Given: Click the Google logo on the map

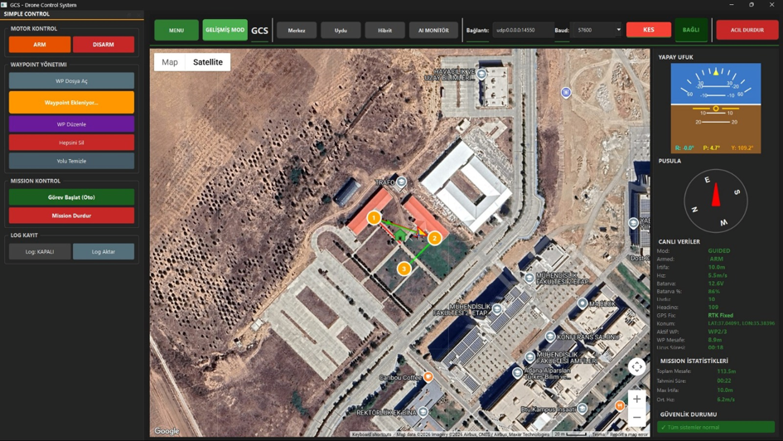Looking at the screenshot, I should coord(167,431).
